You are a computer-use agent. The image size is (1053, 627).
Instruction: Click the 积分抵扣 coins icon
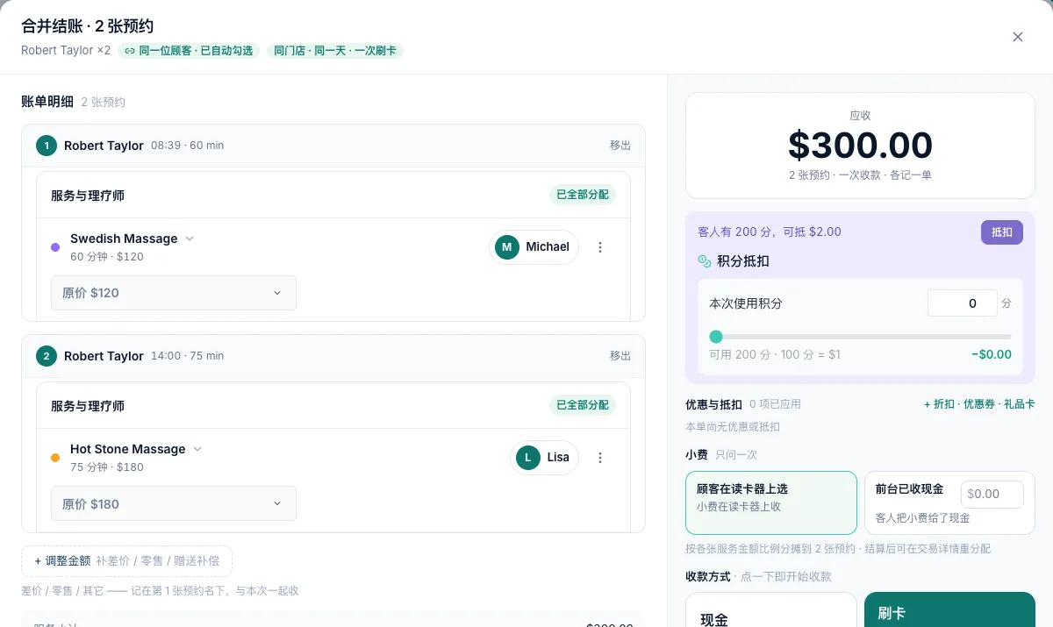(x=704, y=261)
